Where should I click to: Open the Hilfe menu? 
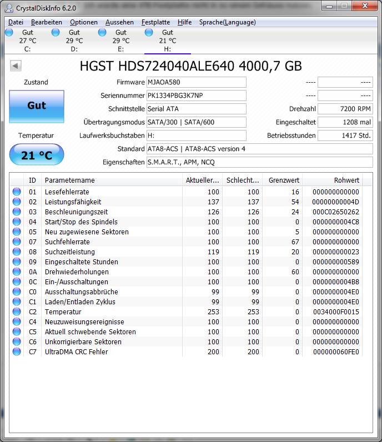(185, 22)
